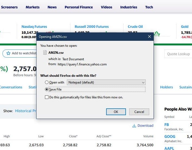Close the Opening AMZN.csv dialog
The width and height of the screenshot is (192, 150).
[x=149, y=36]
